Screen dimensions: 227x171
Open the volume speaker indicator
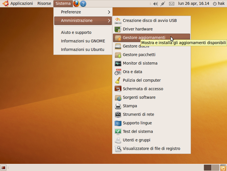tap(155, 4)
